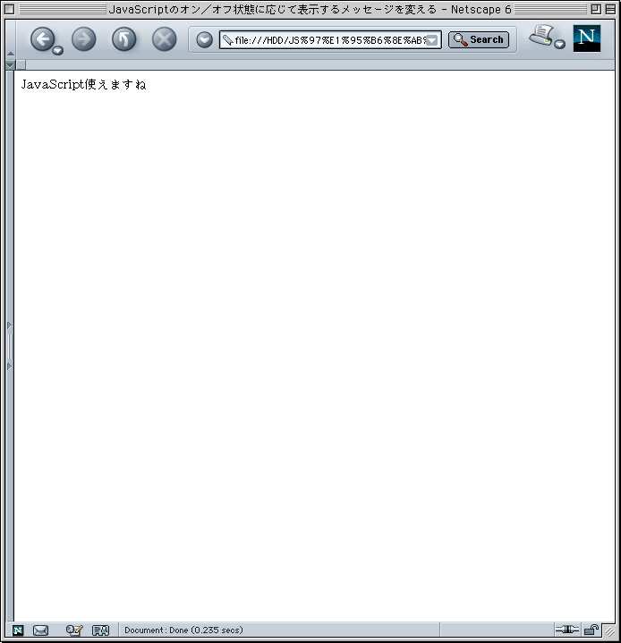Open the URL history dropdown arrow
The height and width of the screenshot is (643, 621).
pyautogui.click(x=432, y=40)
